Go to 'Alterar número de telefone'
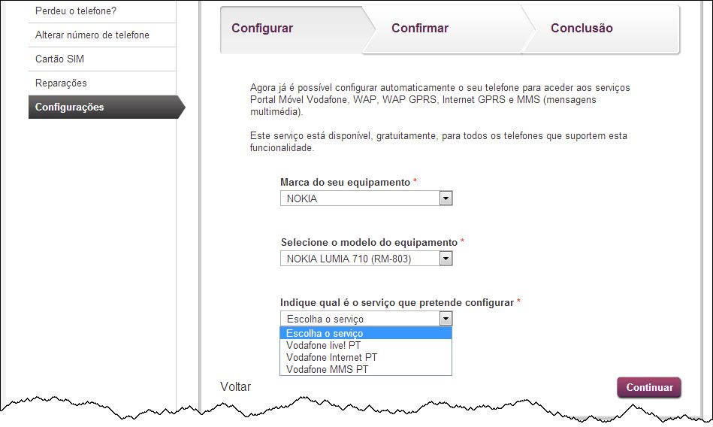 (x=92, y=35)
